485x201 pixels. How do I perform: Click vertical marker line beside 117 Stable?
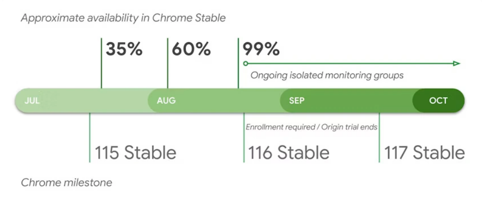click(379, 137)
